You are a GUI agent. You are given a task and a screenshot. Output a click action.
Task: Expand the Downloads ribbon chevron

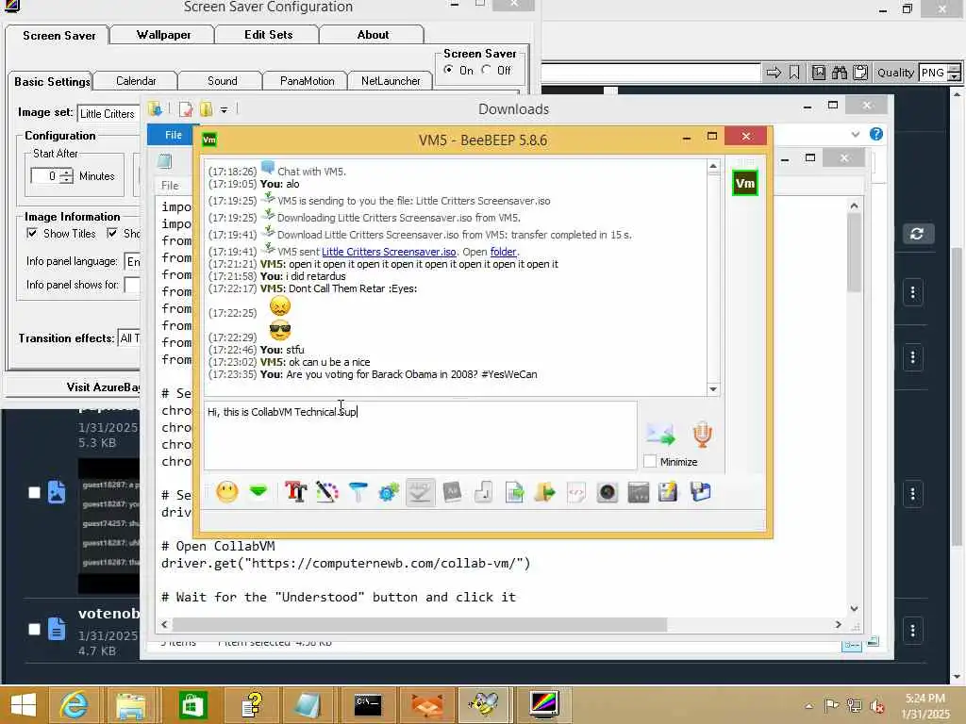point(855,134)
